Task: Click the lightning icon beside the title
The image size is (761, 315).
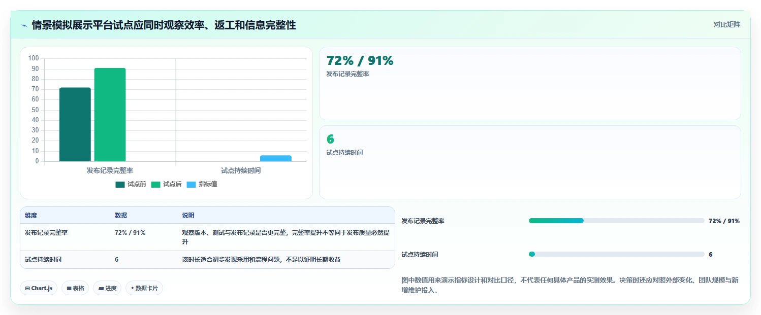Action: coord(24,25)
